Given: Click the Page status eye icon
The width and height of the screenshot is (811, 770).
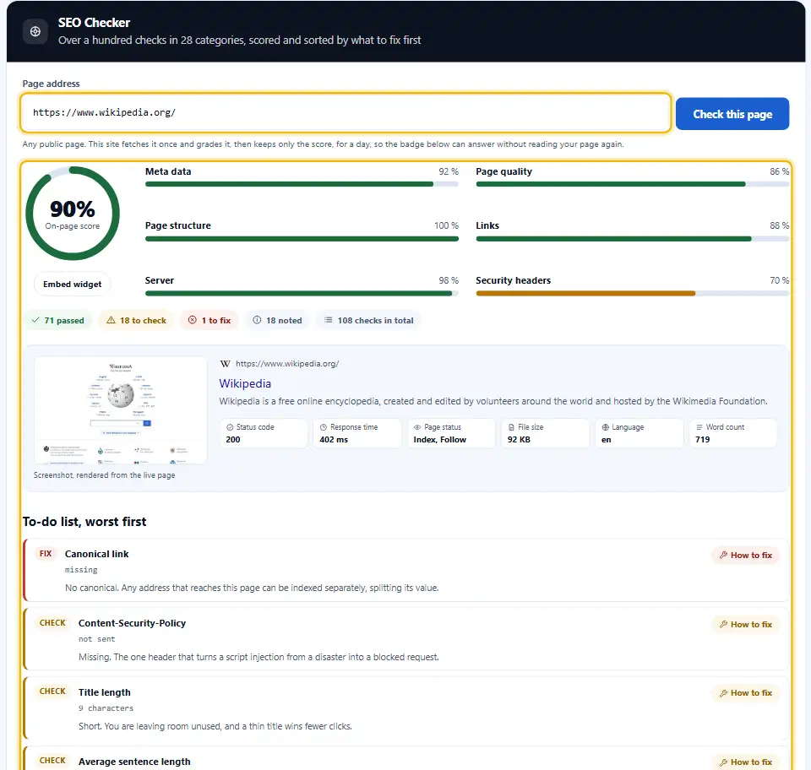Looking at the screenshot, I should 416,427.
